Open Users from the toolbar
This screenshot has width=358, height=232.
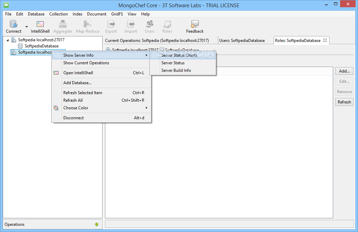pyautogui.click(x=149, y=26)
